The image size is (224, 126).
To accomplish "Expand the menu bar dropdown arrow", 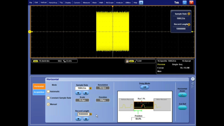I will 141,2.
